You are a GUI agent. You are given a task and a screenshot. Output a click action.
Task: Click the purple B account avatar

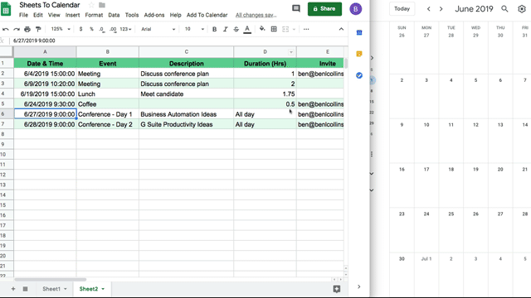point(356,9)
